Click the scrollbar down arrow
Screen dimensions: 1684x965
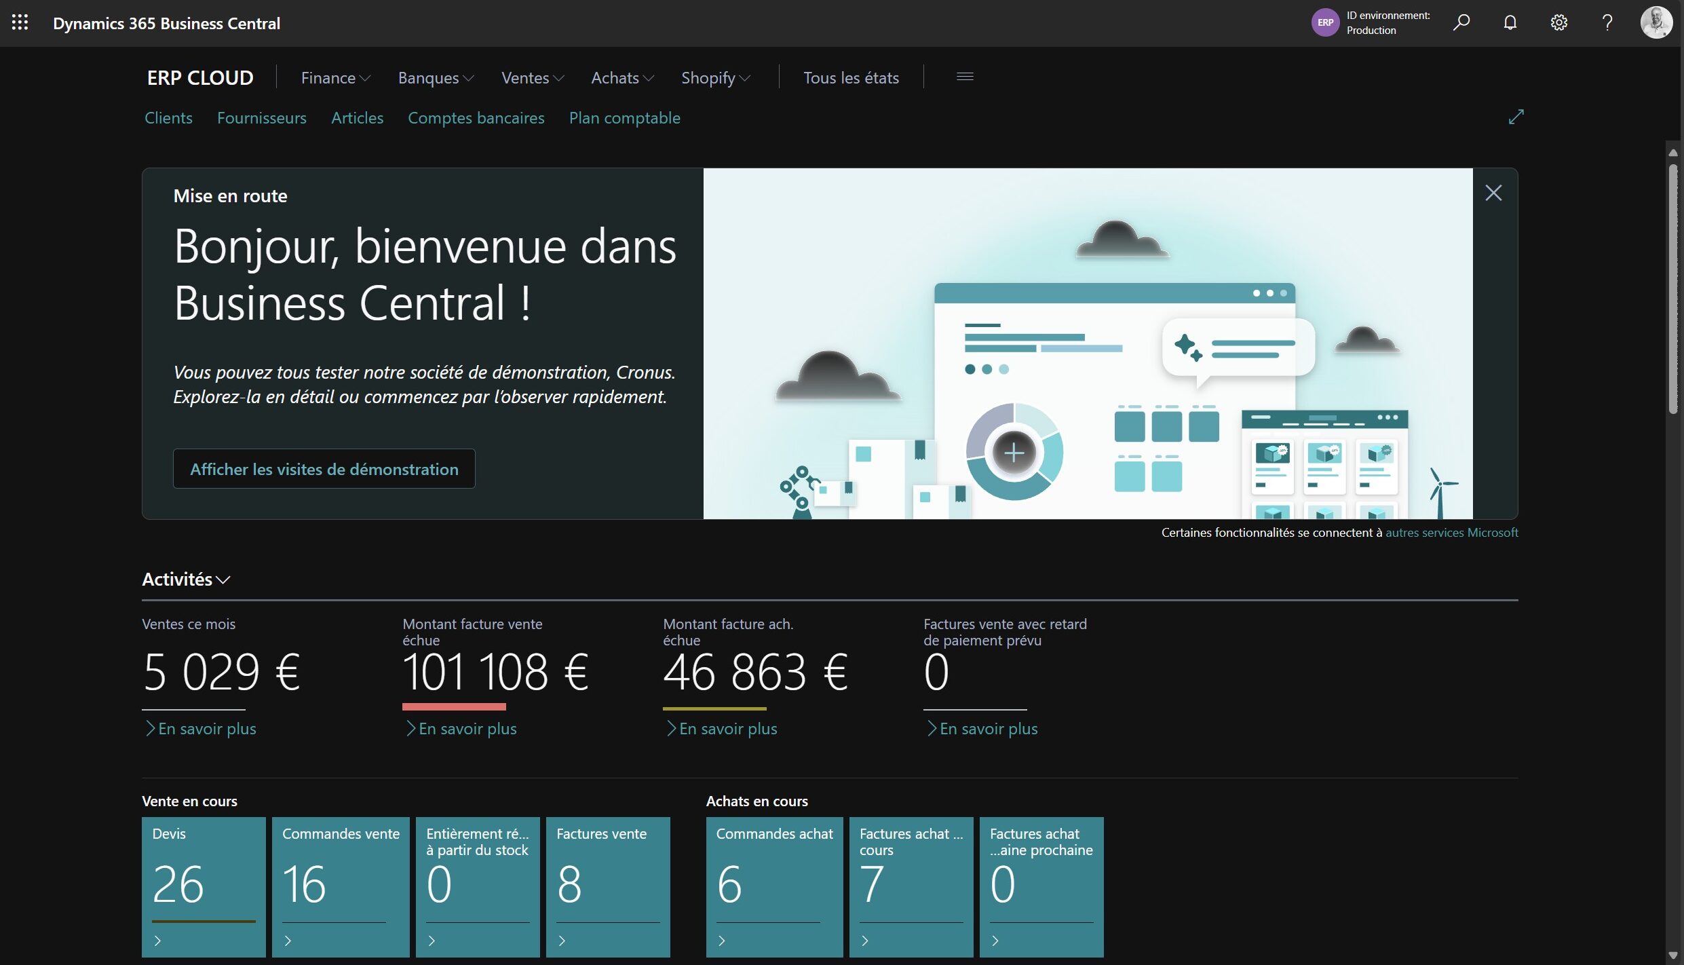click(x=1673, y=955)
